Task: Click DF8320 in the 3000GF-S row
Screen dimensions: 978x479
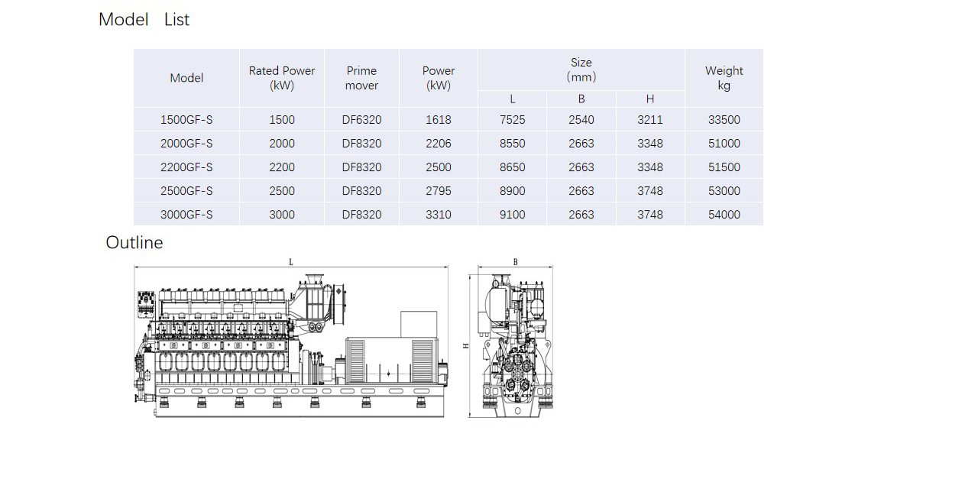Action: [361, 214]
